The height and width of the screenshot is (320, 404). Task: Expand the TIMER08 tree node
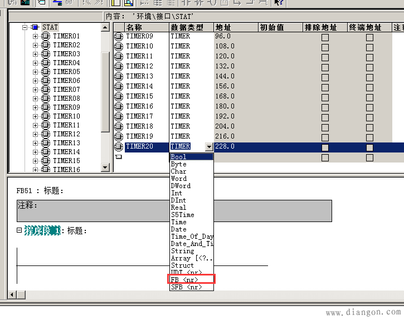[x=35, y=99]
